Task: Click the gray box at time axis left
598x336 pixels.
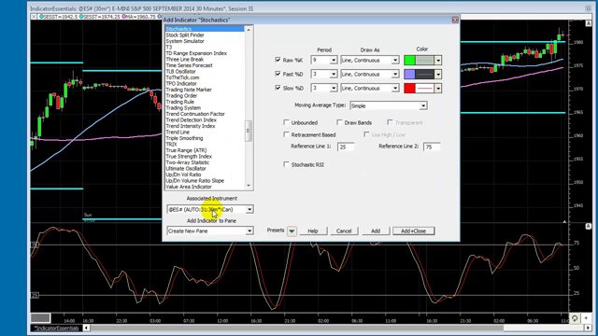Action: 40,317
